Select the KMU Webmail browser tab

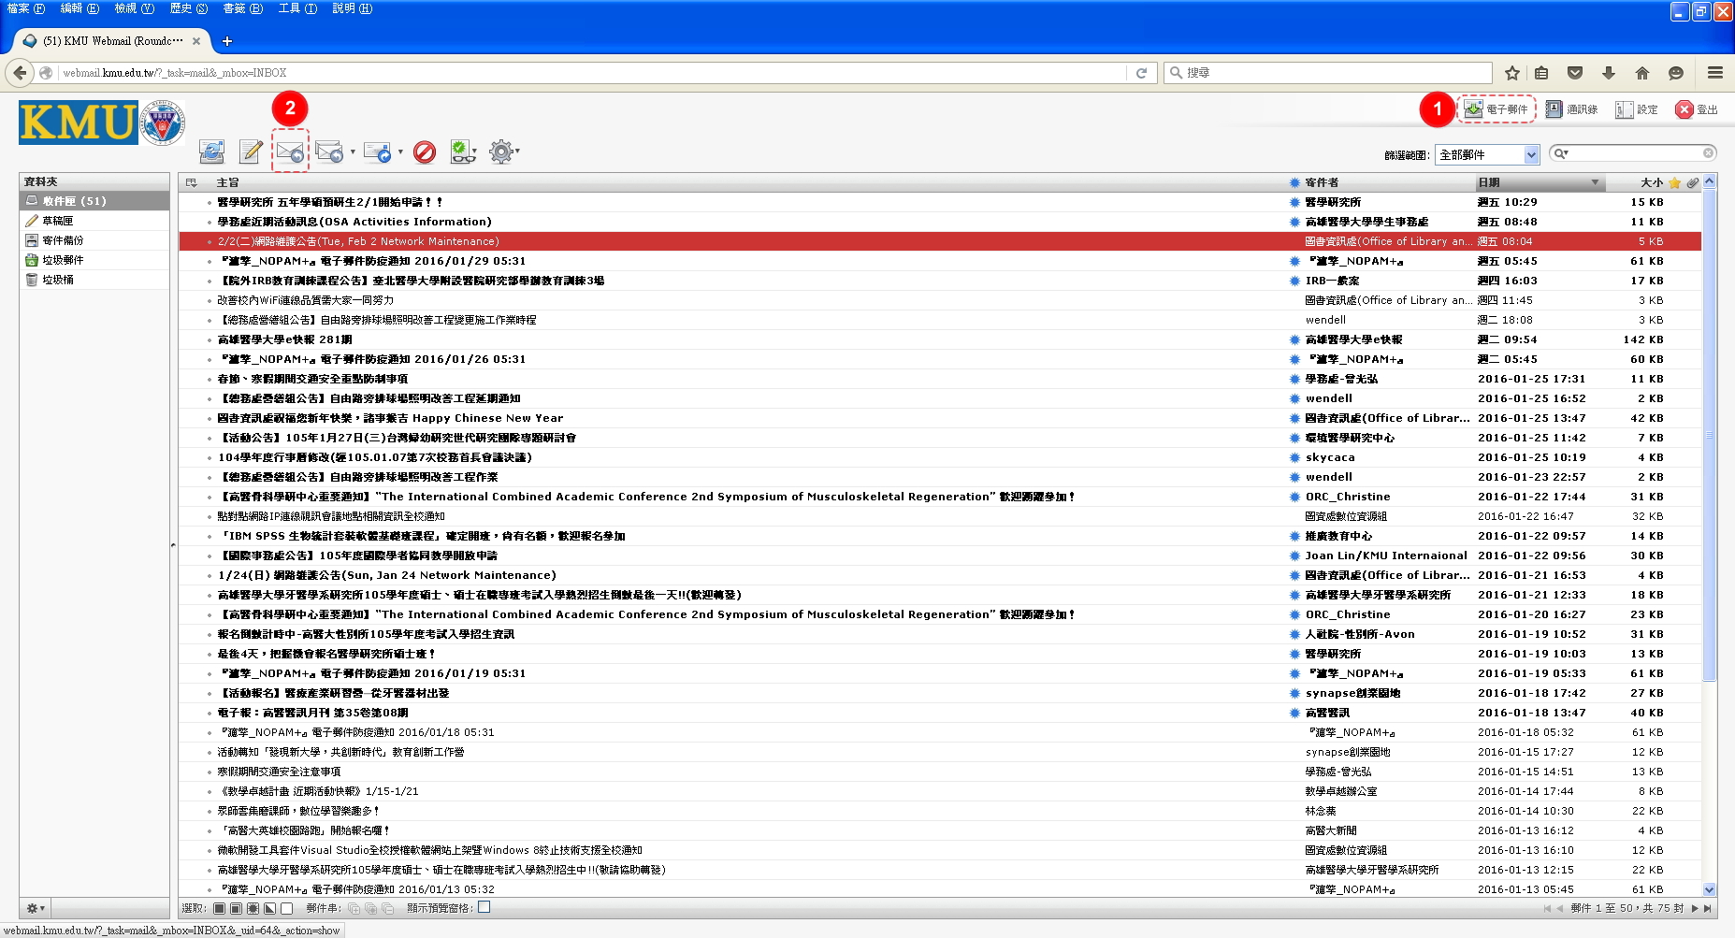click(x=110, y=41)
